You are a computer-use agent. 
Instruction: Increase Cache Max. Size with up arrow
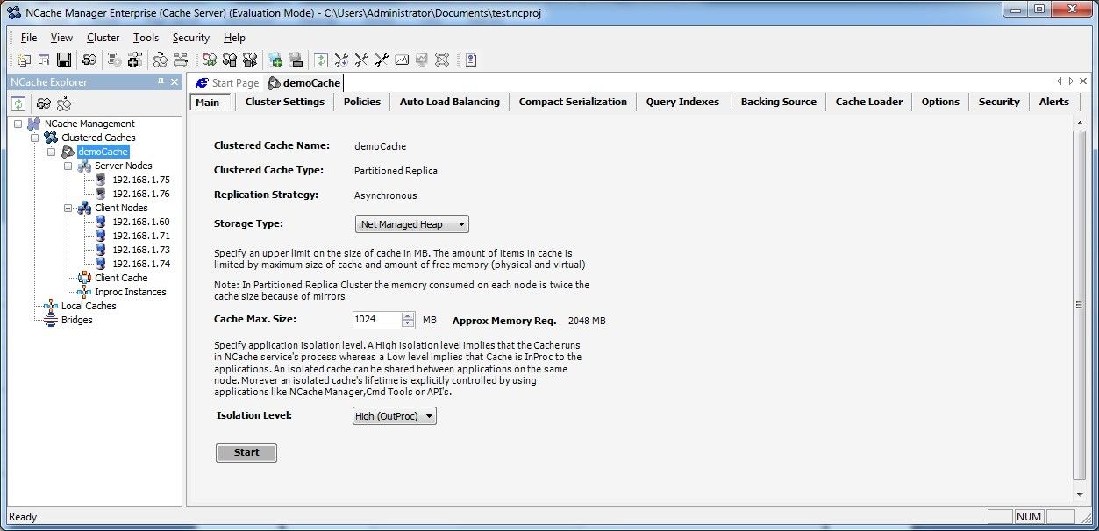click(408, 316)
